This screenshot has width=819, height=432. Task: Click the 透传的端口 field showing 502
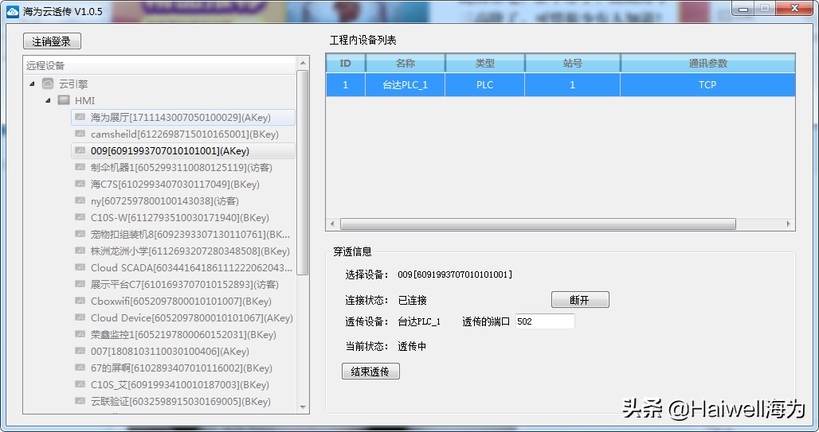click(545, 321)
